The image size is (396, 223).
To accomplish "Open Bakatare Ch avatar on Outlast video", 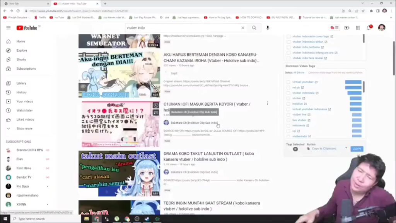I will click(166, 172).
